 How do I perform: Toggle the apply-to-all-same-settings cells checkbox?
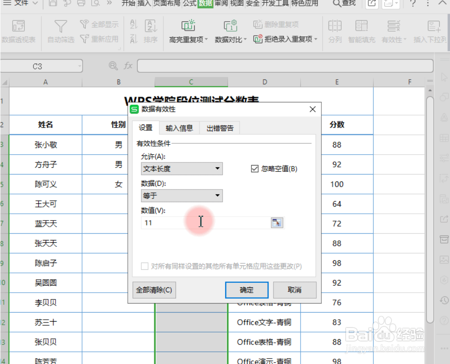click(x=144, y=266)
